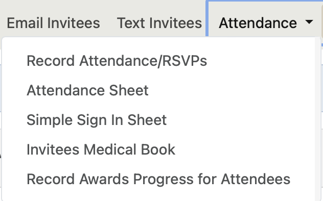Click the dropdown menu's vertical scrollbar
Screen dimensions: 323x201
coord(317,119)
